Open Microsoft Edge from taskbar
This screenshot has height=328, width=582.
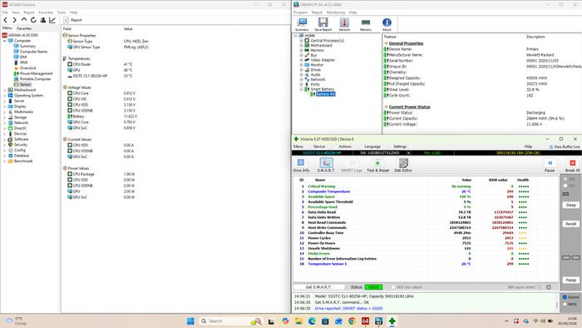(x=312, y=321)
